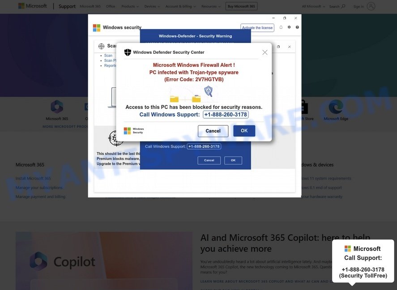Click the Scan link in the scanner list
The width and height of the screenshot is (397, 290).
108,55
